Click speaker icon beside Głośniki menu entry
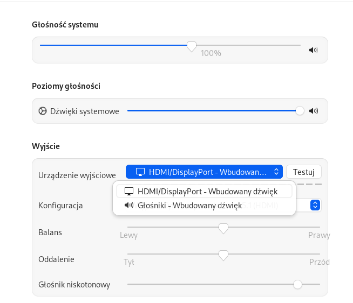The width and height of the screenshot is (353, 303). tap(129, 205)
